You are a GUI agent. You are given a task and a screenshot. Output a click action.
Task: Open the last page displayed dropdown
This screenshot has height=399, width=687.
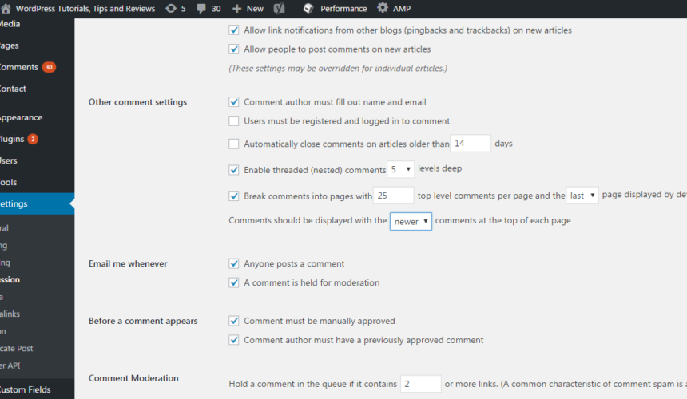point(582,196)
